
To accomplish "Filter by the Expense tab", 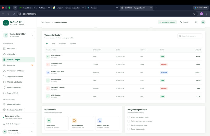I will [73, 44].
